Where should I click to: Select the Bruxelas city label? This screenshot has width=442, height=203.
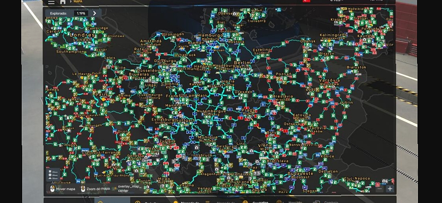coord(139,74)
